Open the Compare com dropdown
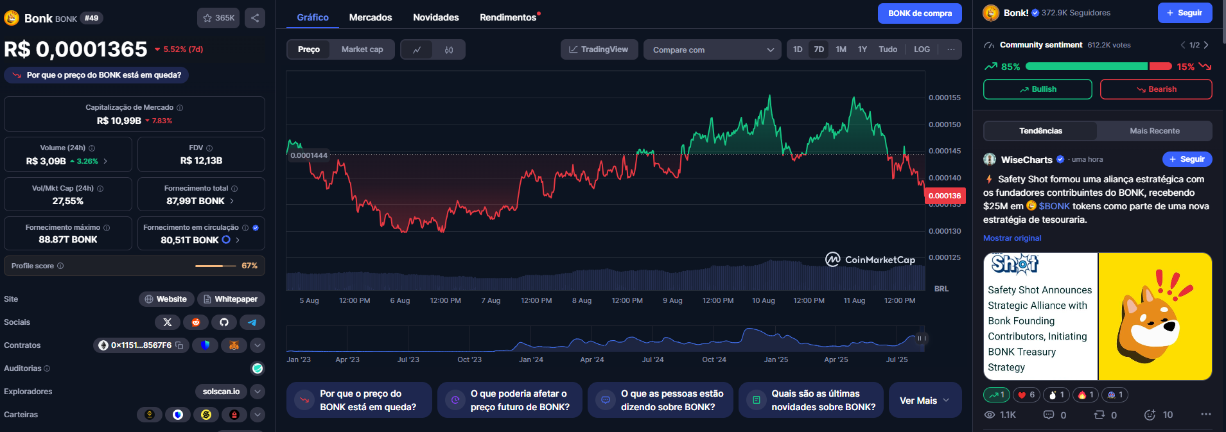The height and width of the screenshot is (432, 1226). pos(712,49)
